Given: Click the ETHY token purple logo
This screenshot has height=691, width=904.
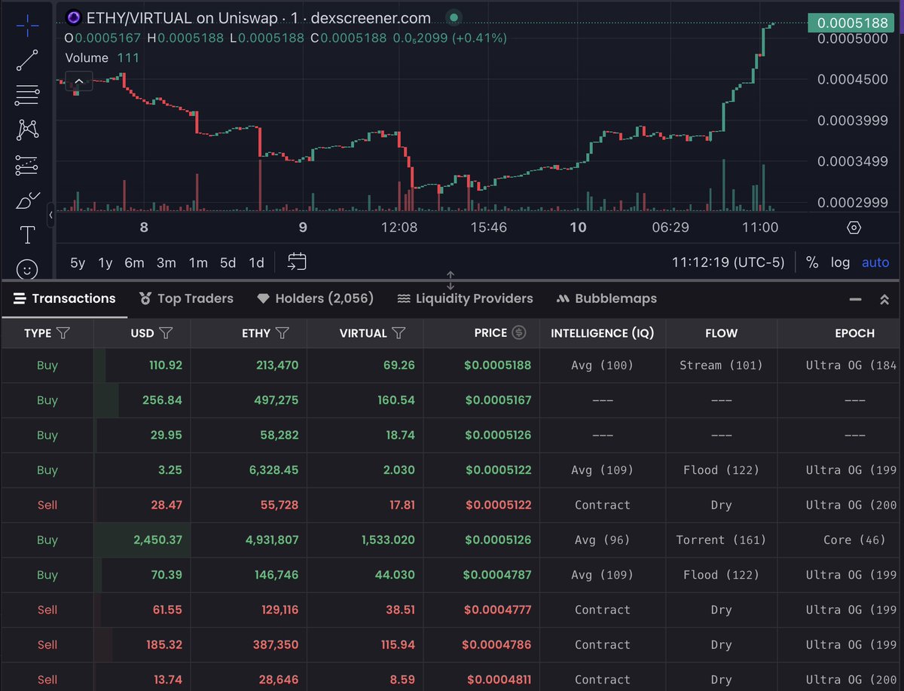Looking at the screenshot, I should [73, 18].
